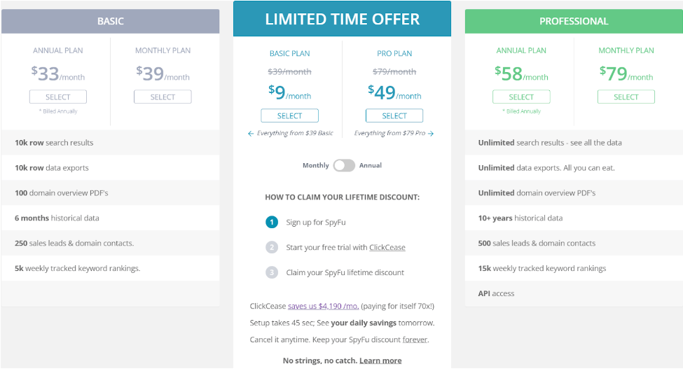Select the limited offer $9 Basic plan
This screenshot has width=683, height=371.
[290, 115]
